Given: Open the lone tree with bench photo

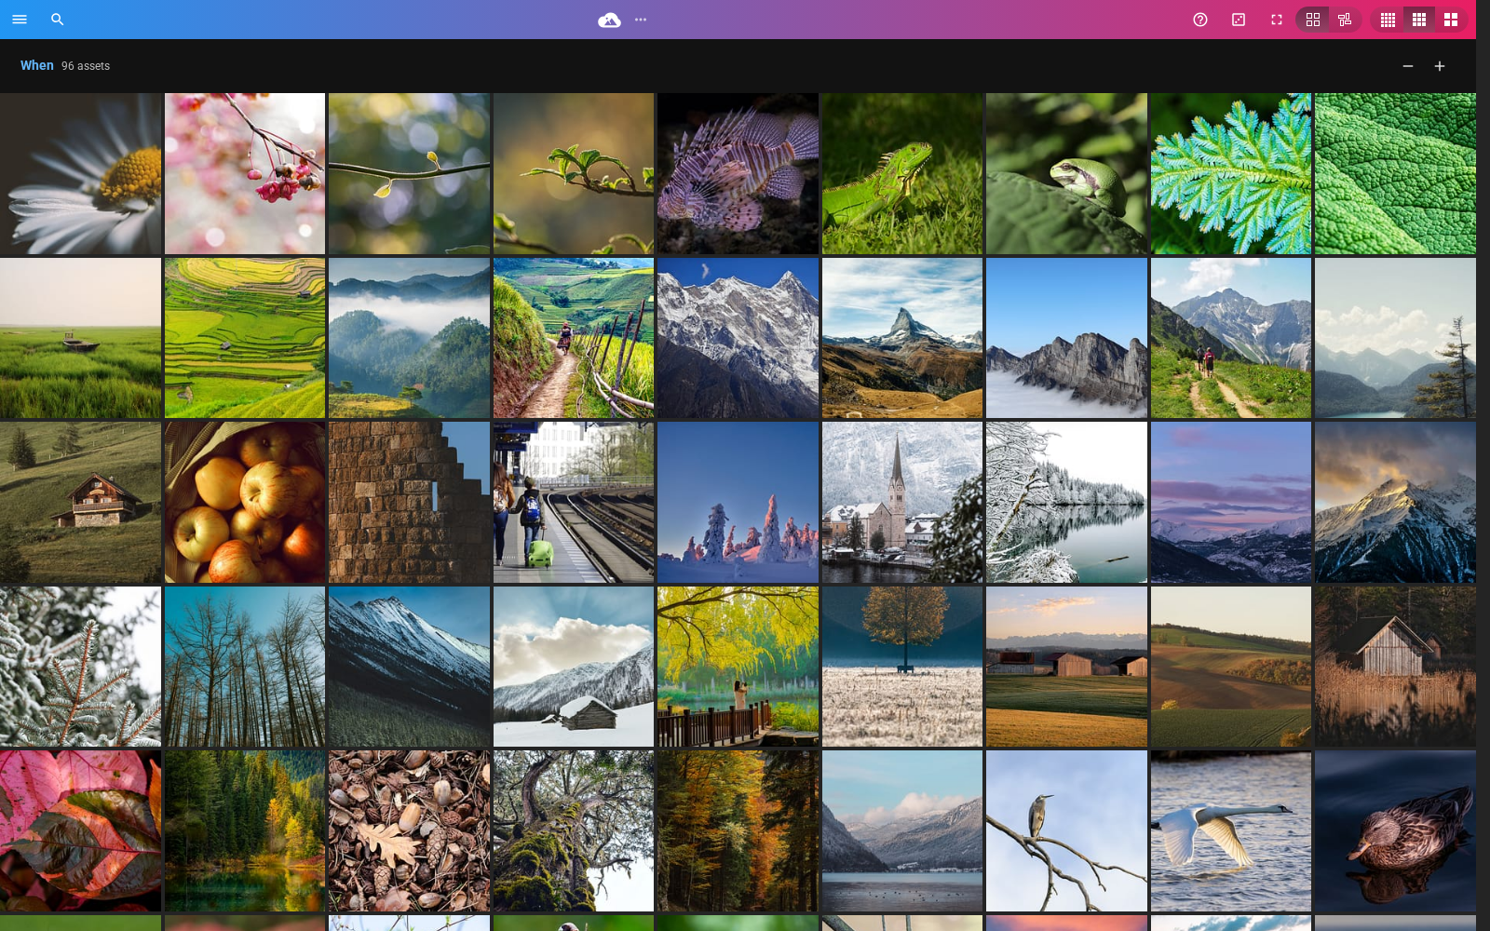Looking at the screenshot, I should tap(902, 667).
